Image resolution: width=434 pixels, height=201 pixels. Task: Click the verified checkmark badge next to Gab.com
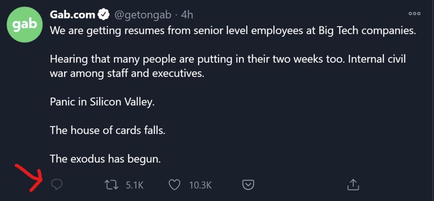point(104,15)
